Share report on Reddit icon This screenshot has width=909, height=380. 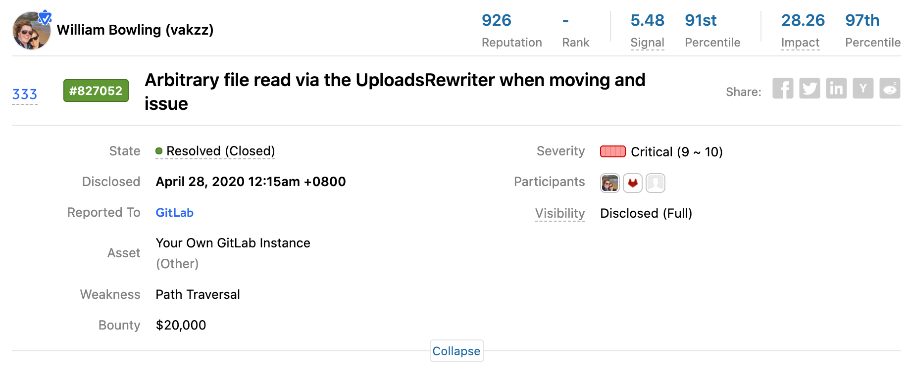(890, 89)
